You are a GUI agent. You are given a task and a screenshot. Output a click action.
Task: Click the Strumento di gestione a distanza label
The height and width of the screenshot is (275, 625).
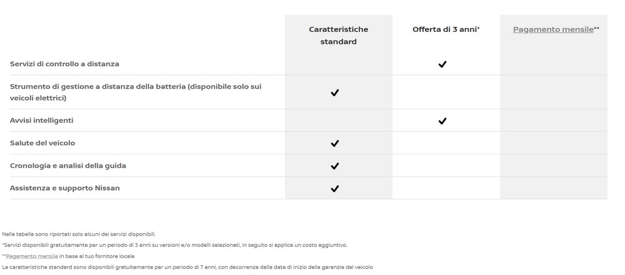click(136, 92)
